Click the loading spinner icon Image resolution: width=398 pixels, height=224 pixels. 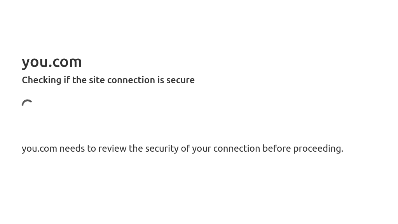point(27,103)
